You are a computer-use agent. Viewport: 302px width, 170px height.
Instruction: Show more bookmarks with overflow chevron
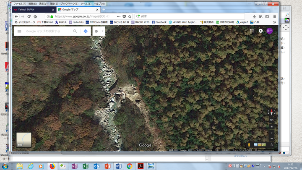[x=274, y=22]
